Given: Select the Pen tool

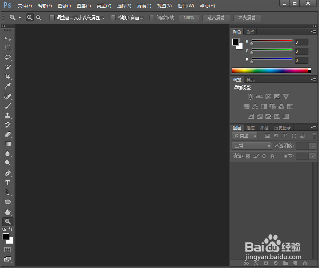Looking at the screenshot, I should tap(8, 173).
